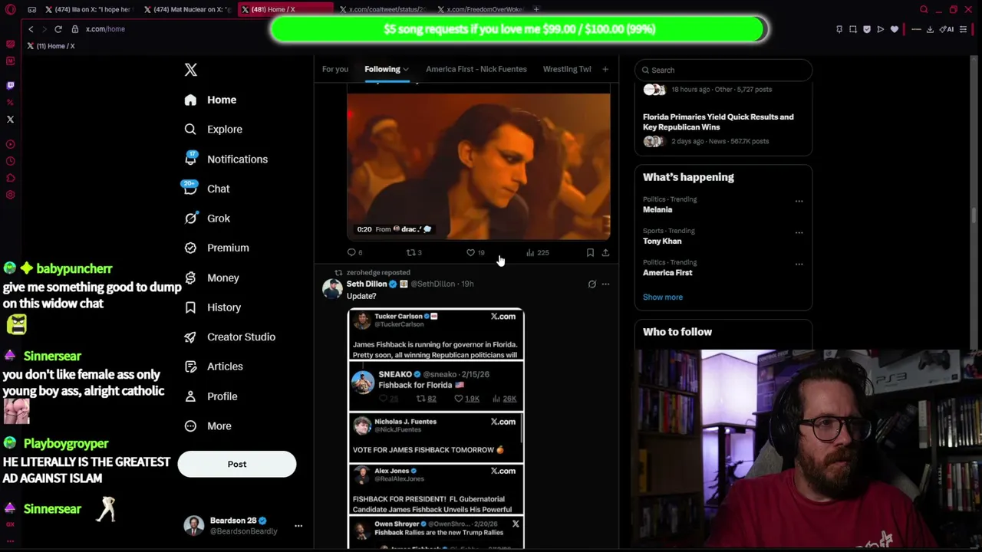Image resolution: width=982 pixels, height=552 pixels.
Task: Switch to America First - Nick Fuentes tab
Action: coord(476,69)
